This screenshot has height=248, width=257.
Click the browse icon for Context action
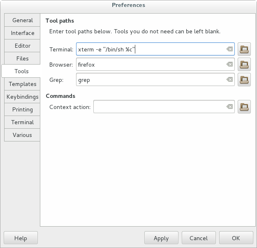244,107
